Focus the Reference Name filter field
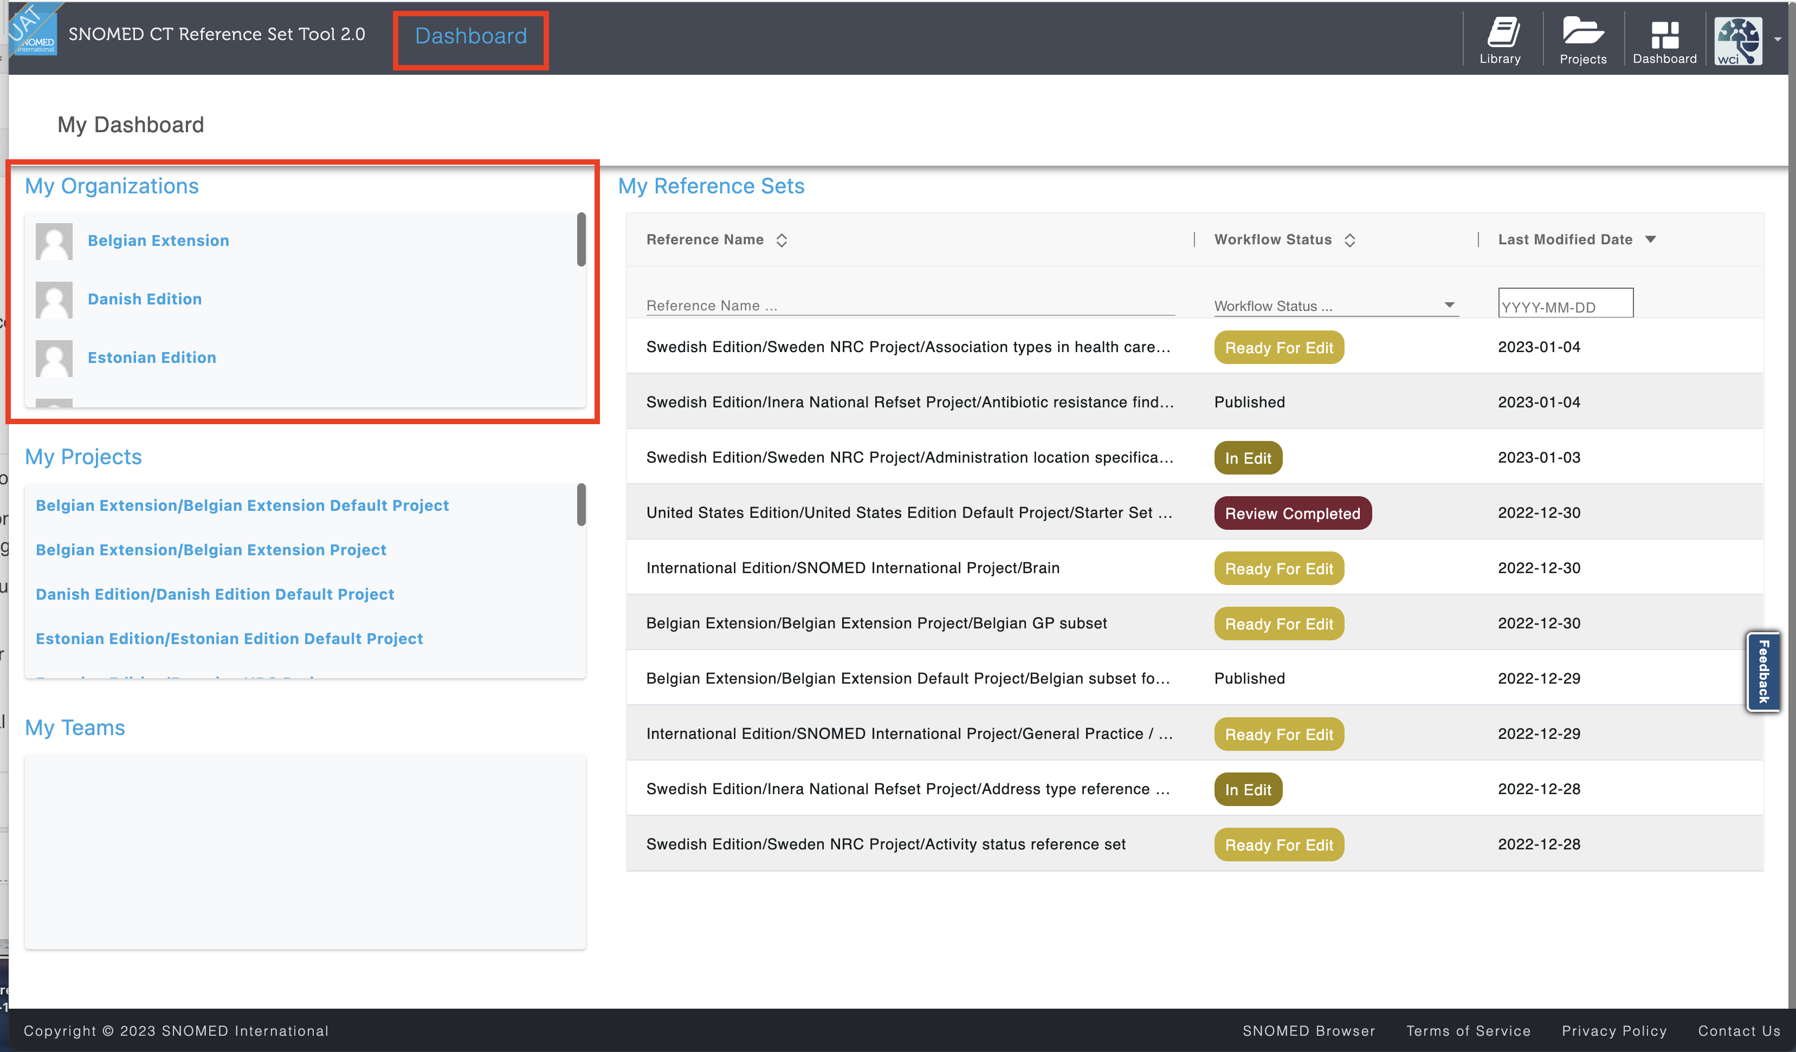The width and height of the screenshot is (1796, 1052). [x=910, y=306]
